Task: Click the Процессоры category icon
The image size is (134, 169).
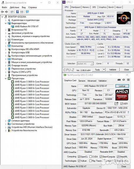Action: [9, 79]
